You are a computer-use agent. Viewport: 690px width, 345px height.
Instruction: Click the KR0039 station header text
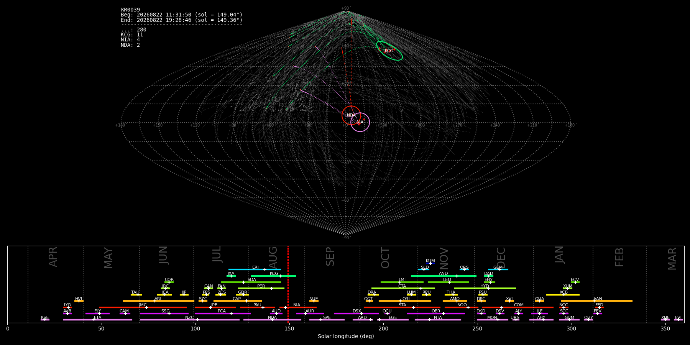130,10
